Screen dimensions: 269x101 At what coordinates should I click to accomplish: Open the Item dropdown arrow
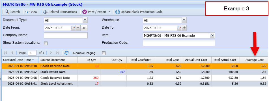point(212,35)
